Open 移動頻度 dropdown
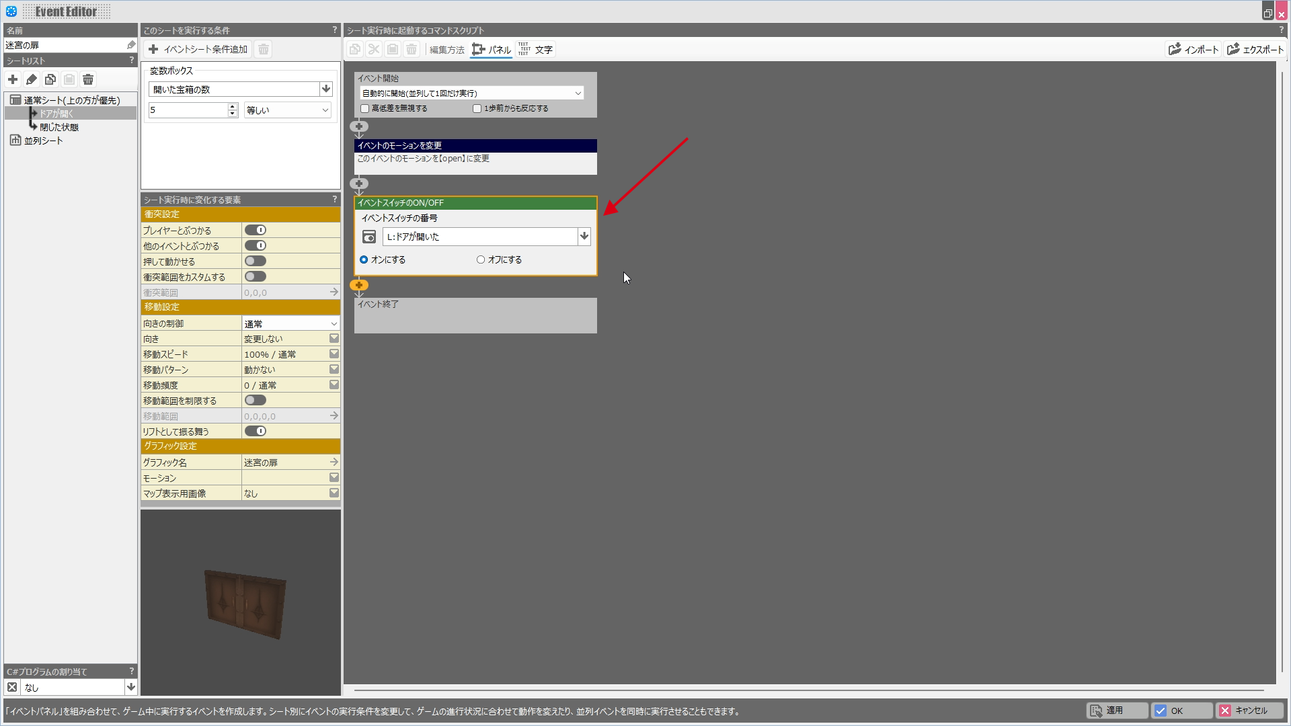This screenshot has width=1291, height=726. point(334,385)
